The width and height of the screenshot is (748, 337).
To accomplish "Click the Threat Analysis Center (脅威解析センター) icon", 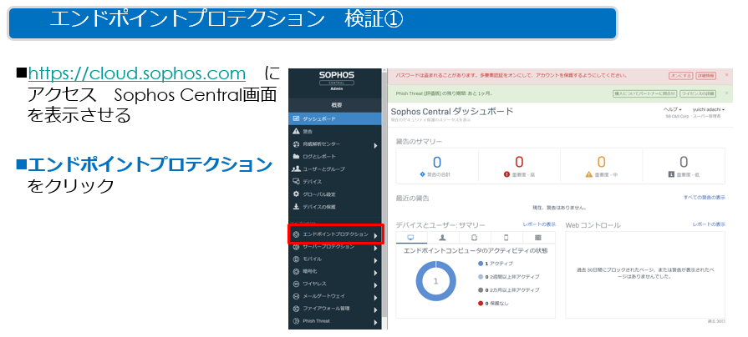I will tap(296, 143).
